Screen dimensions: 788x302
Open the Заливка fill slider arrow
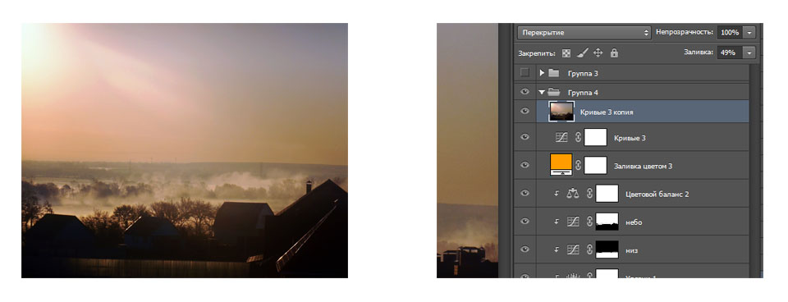(x=749, y=53)
